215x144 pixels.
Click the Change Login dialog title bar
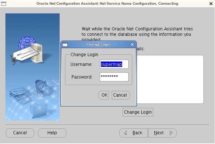tap(98, 45)
